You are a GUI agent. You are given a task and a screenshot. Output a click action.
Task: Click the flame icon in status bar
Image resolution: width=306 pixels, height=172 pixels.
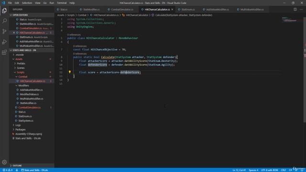[17, 170]
